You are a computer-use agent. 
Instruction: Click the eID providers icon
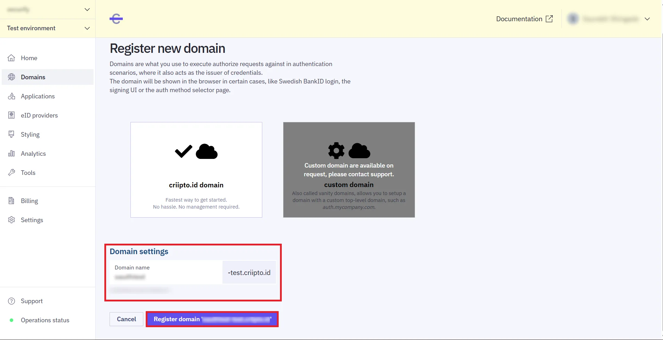pos(11,115)
